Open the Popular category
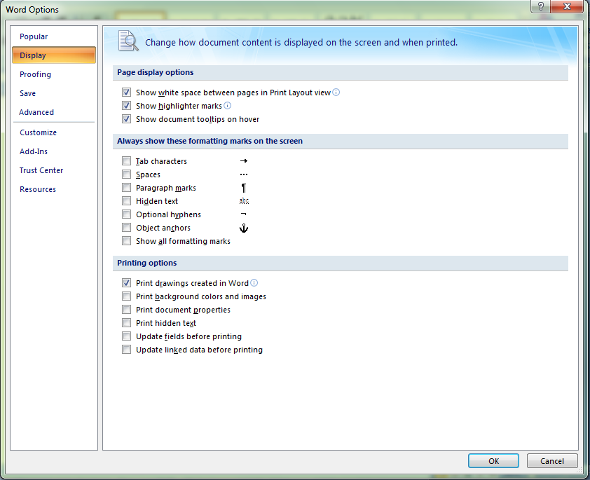This screenshot has height=480, width=590. pyautogui.click(x=54, y=36)
